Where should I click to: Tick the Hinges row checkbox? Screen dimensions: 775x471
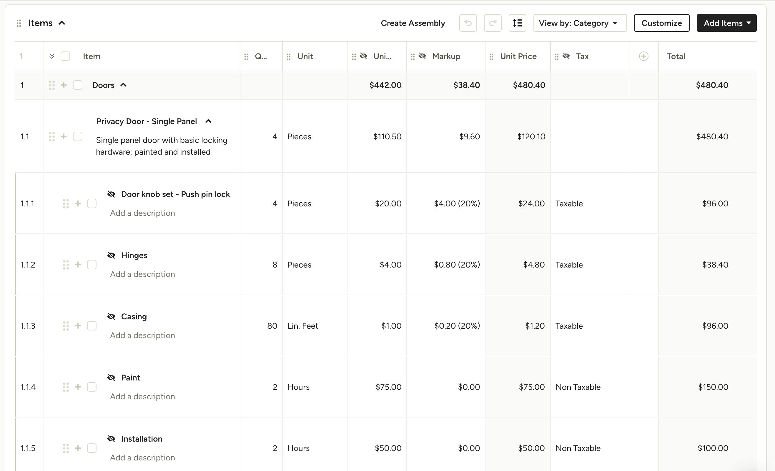pyautogui.click(x=92, y=265)
